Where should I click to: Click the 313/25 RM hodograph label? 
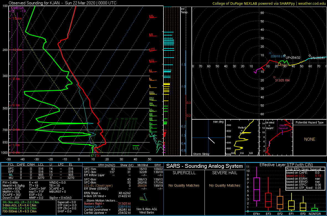tap(282, 80)
